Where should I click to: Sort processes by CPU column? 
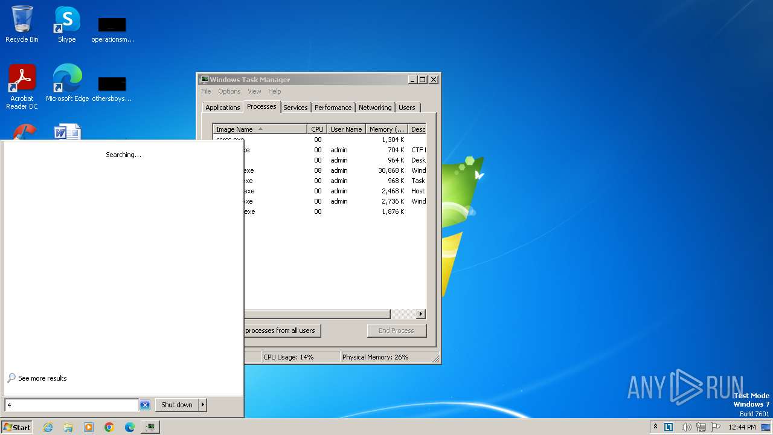(317, 129)
